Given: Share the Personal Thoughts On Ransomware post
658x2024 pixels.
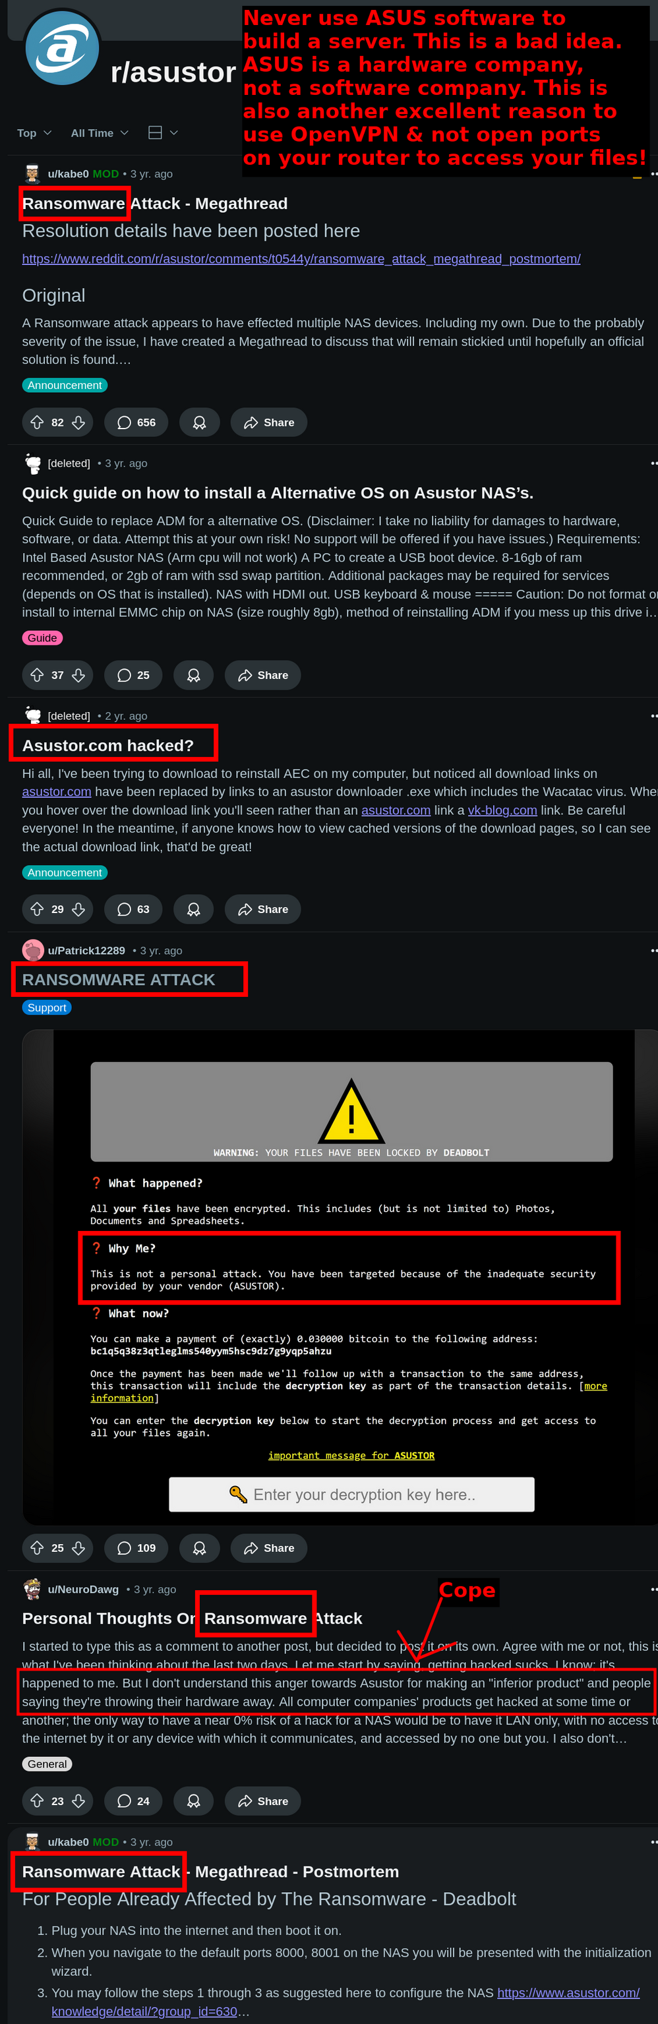Looking at the screenshot, I should (x=262, y=1801).
